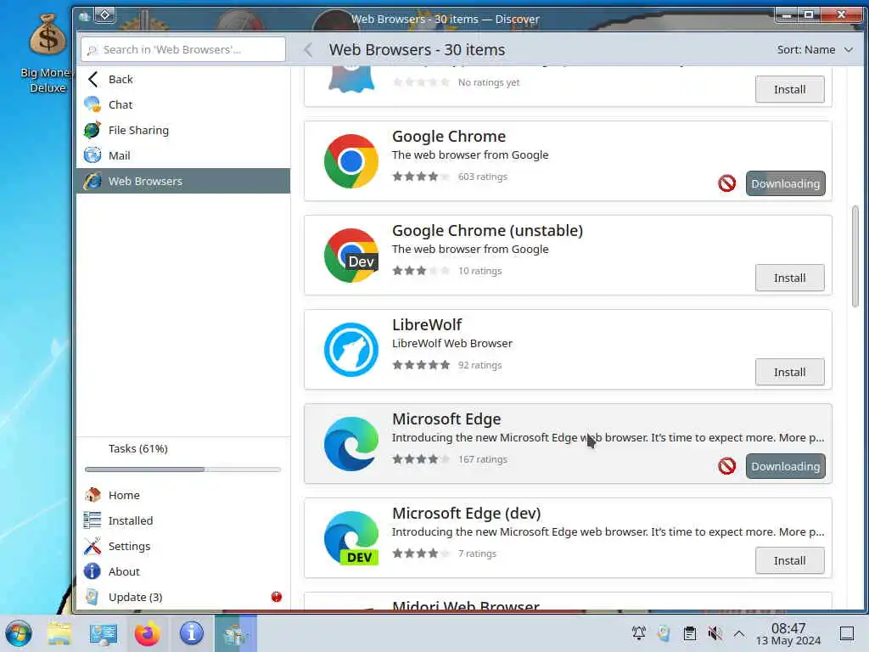Click the Tasks progress bar

click(183, 469)
